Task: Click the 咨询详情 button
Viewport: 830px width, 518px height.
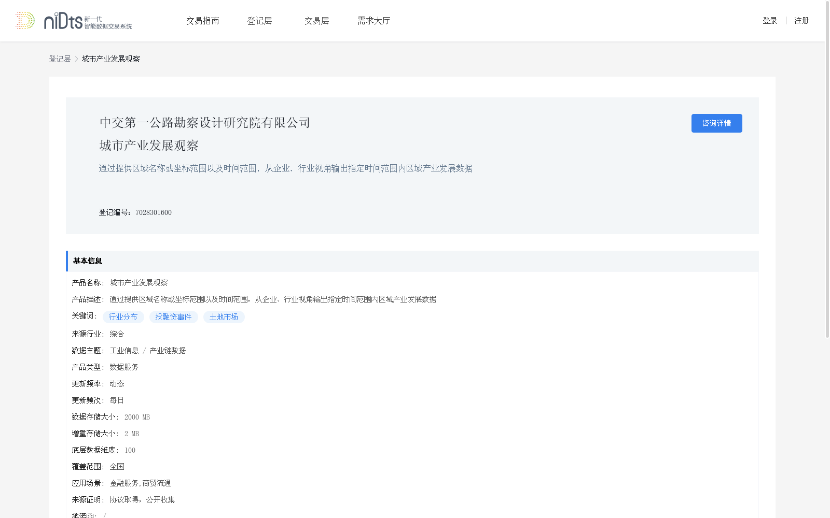Action: (716, 123)
